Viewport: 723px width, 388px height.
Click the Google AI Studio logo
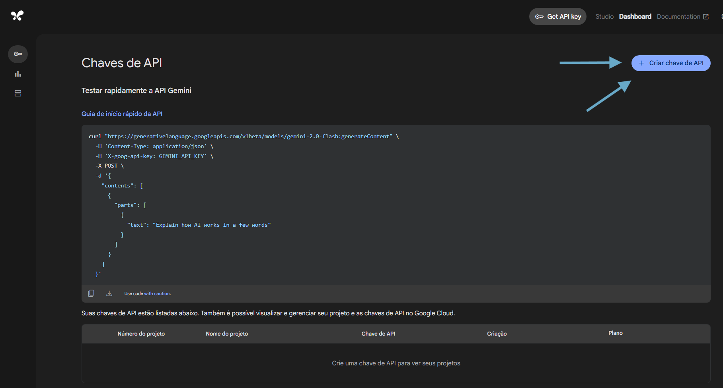click(x=18, y=15)
